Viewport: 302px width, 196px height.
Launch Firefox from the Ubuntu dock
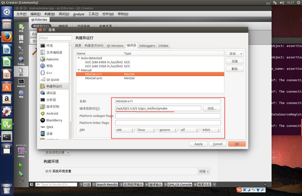[7, 36]
